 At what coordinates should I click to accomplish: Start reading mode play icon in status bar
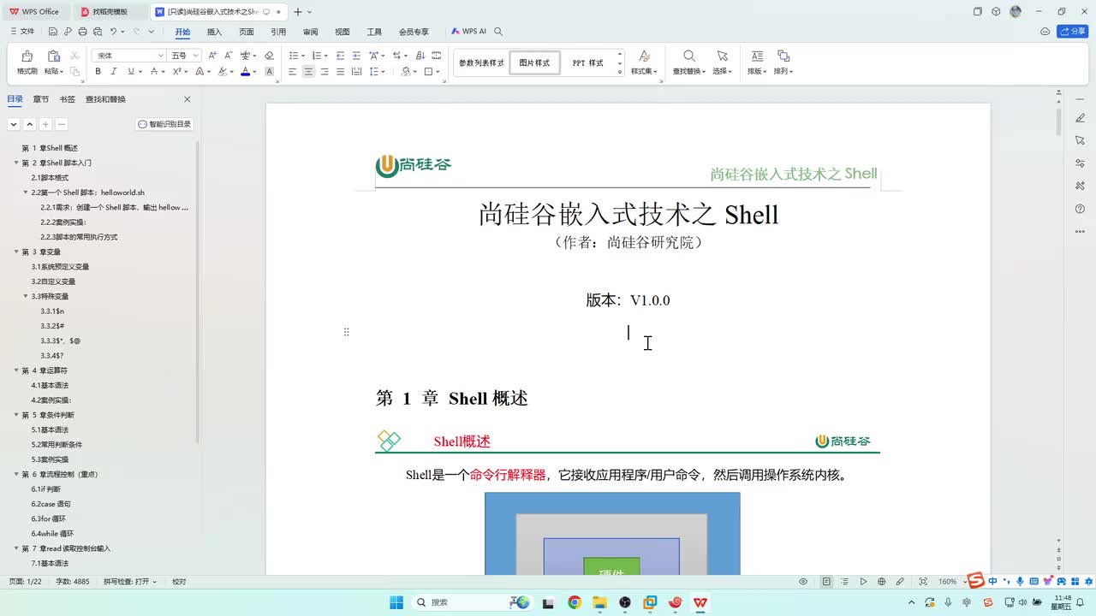tap(863, 582)
